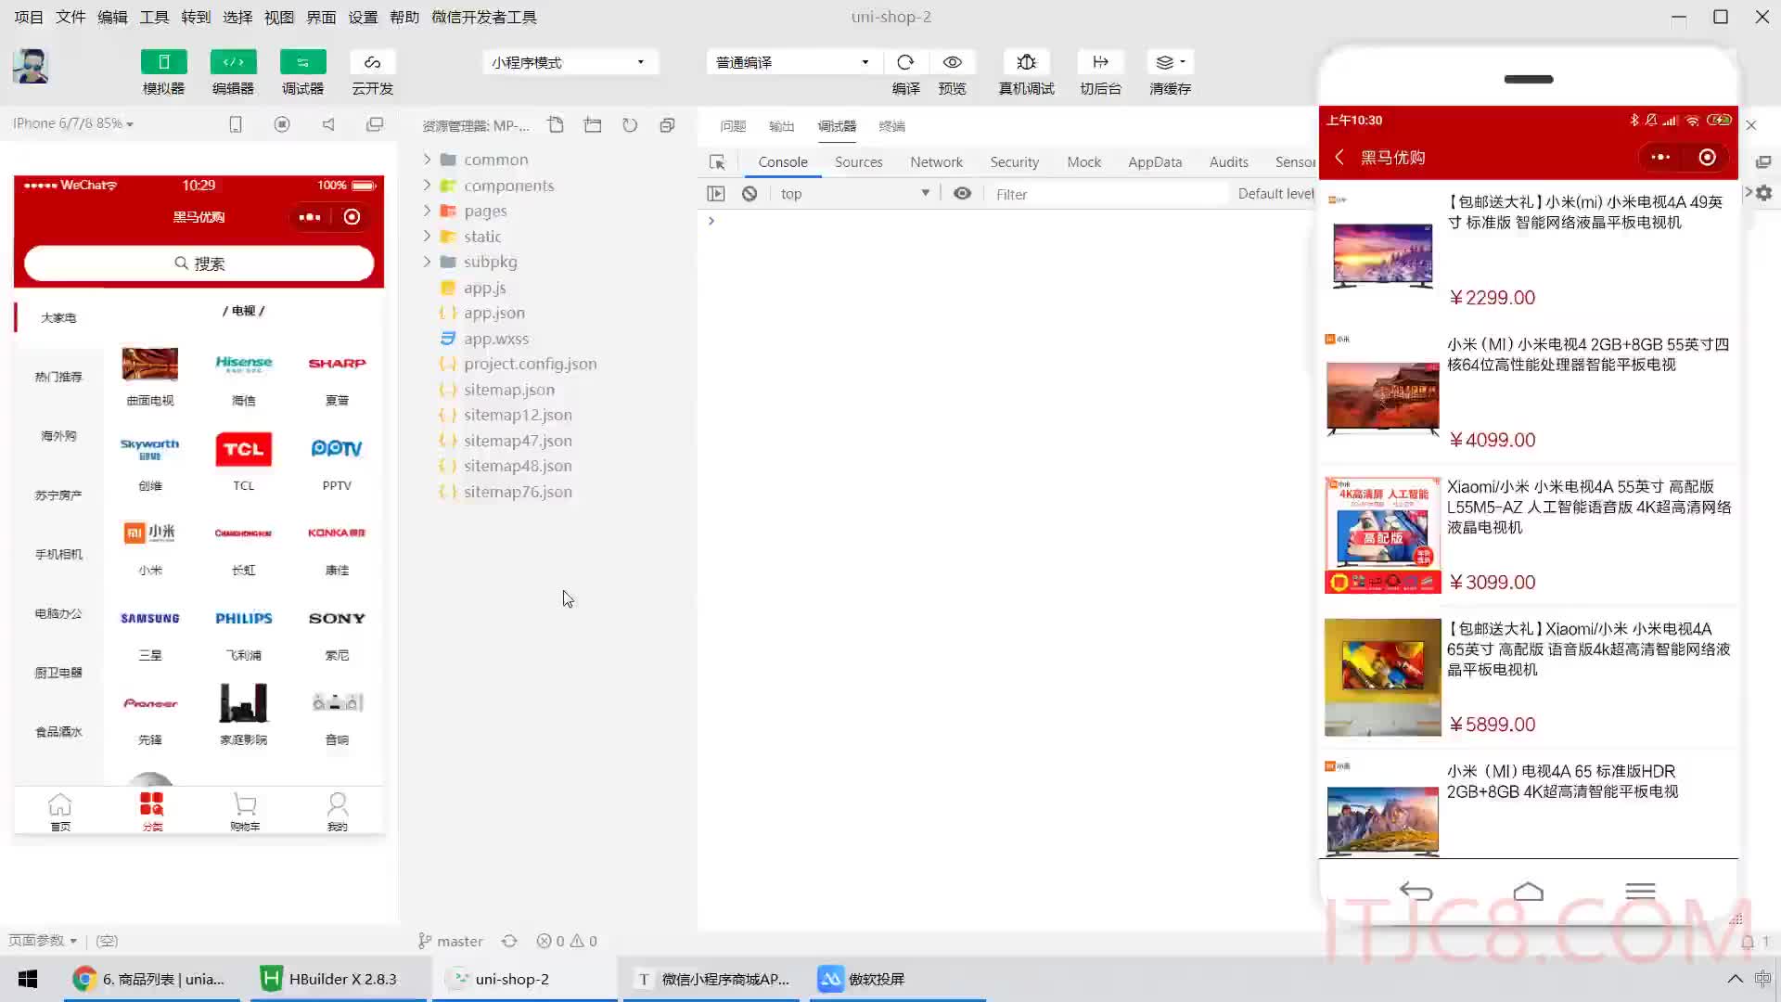1781x1002 pixels.
Task: Open the Default levels dropdown
Action: click(1276, 193)
